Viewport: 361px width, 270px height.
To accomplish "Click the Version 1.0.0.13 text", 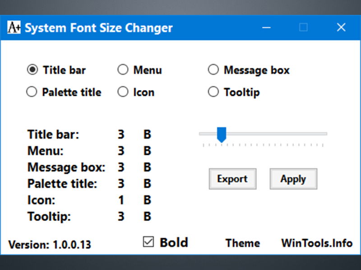I will point(50,245).
